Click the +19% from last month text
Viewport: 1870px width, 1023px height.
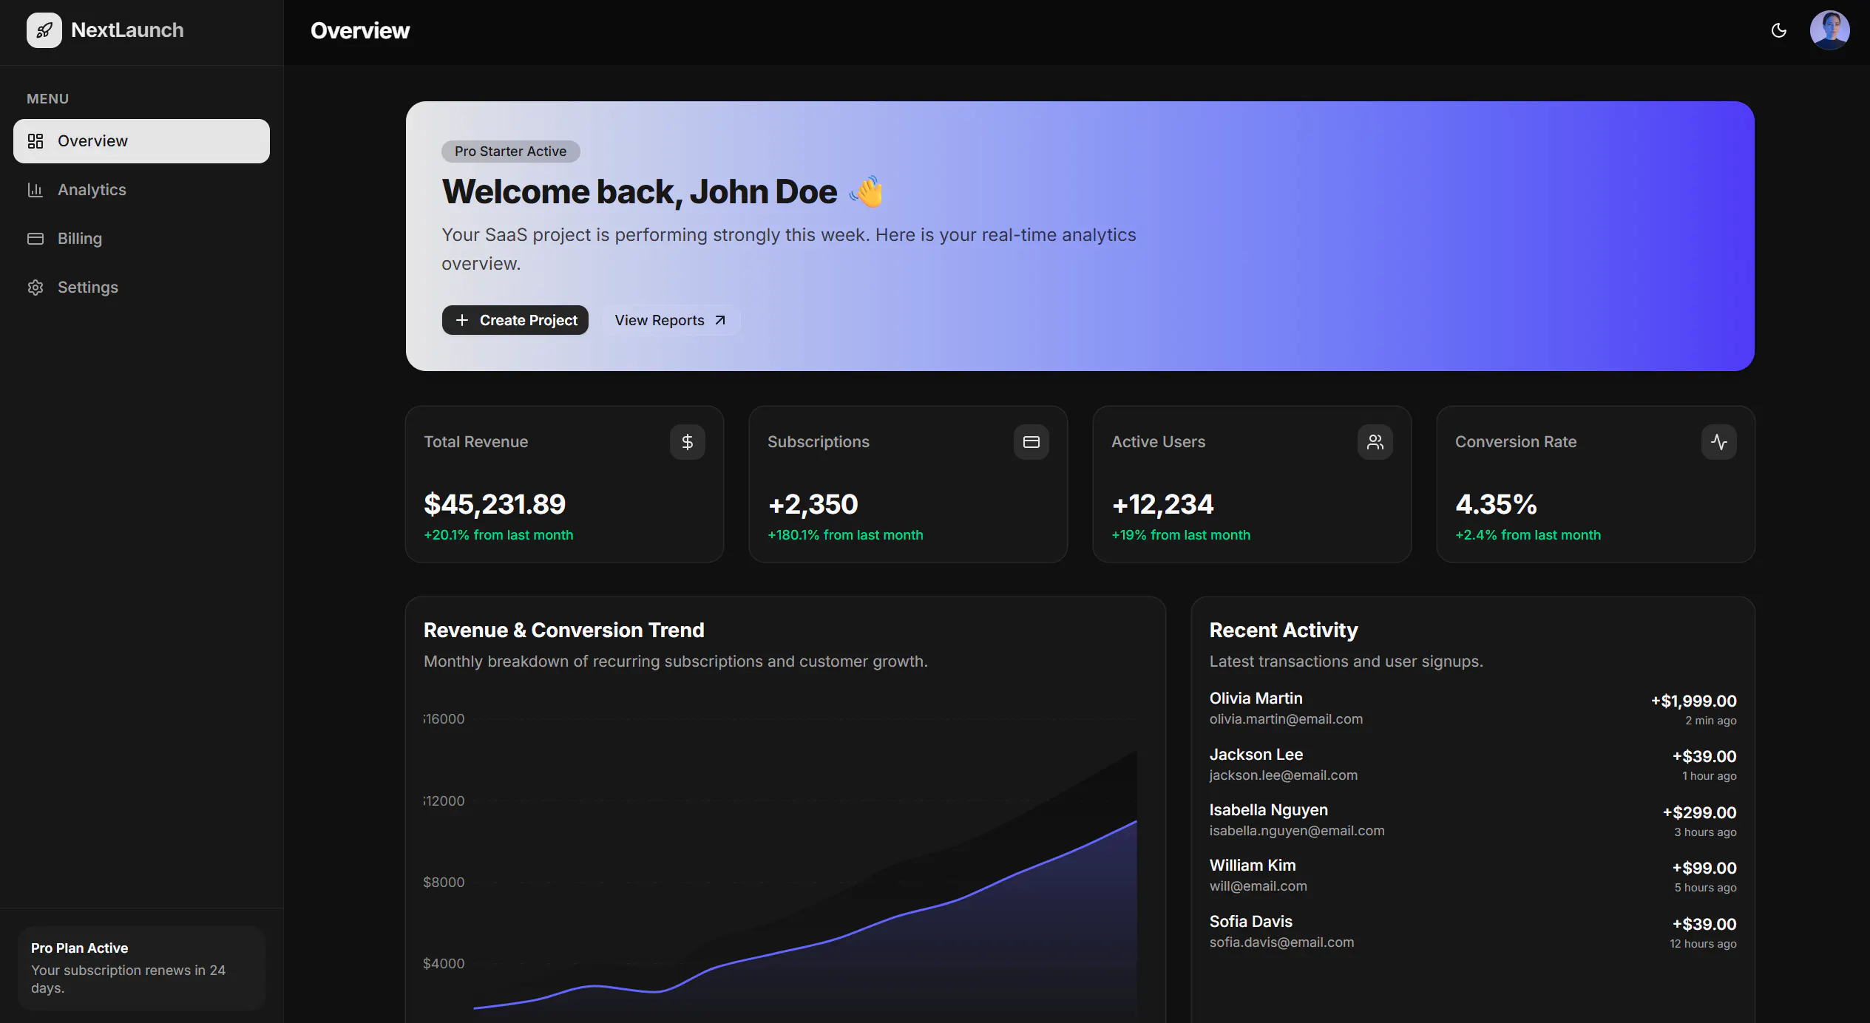coord(1181,535)
